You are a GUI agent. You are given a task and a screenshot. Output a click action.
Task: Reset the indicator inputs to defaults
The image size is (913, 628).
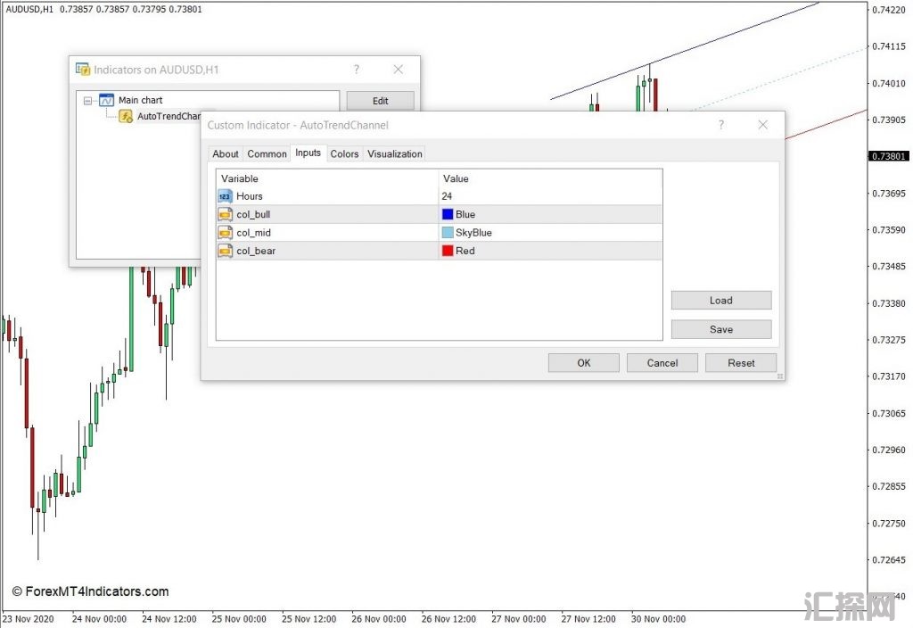(740, 363)
